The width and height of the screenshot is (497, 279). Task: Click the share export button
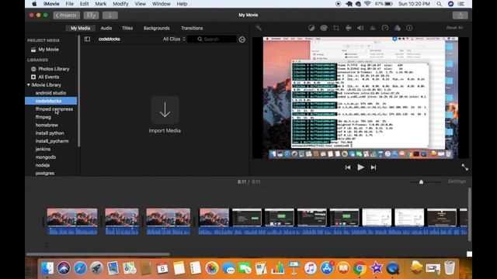click(x=460, y=15)
